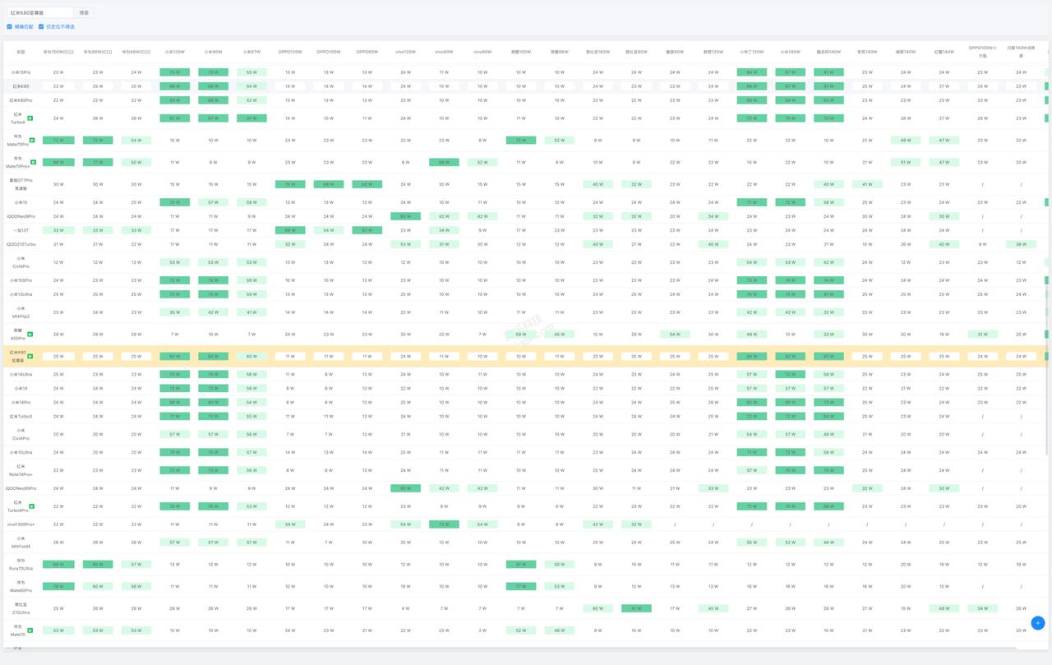Click the green badge beside 华为Mate70Pro+
The image size is (1052, 665).
[x=34, y=162]
